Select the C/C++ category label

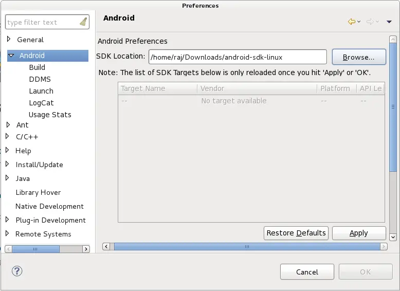click(x=27, y=137)
